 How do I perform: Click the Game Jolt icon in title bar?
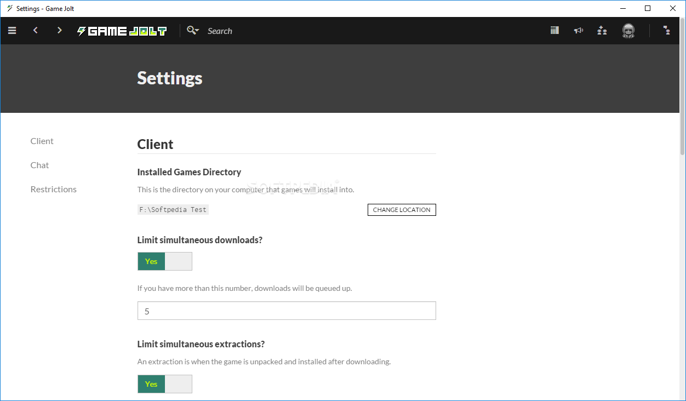9,8
